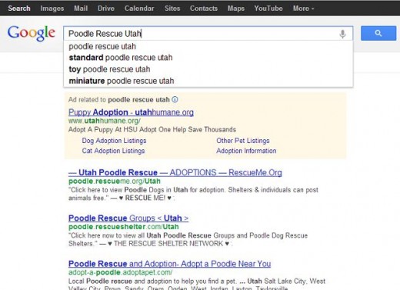Open Dog Adoption Listings sitelink
The width and height of the screenshot is (400, 290).
pyautogui.click(x=114, y=141)
